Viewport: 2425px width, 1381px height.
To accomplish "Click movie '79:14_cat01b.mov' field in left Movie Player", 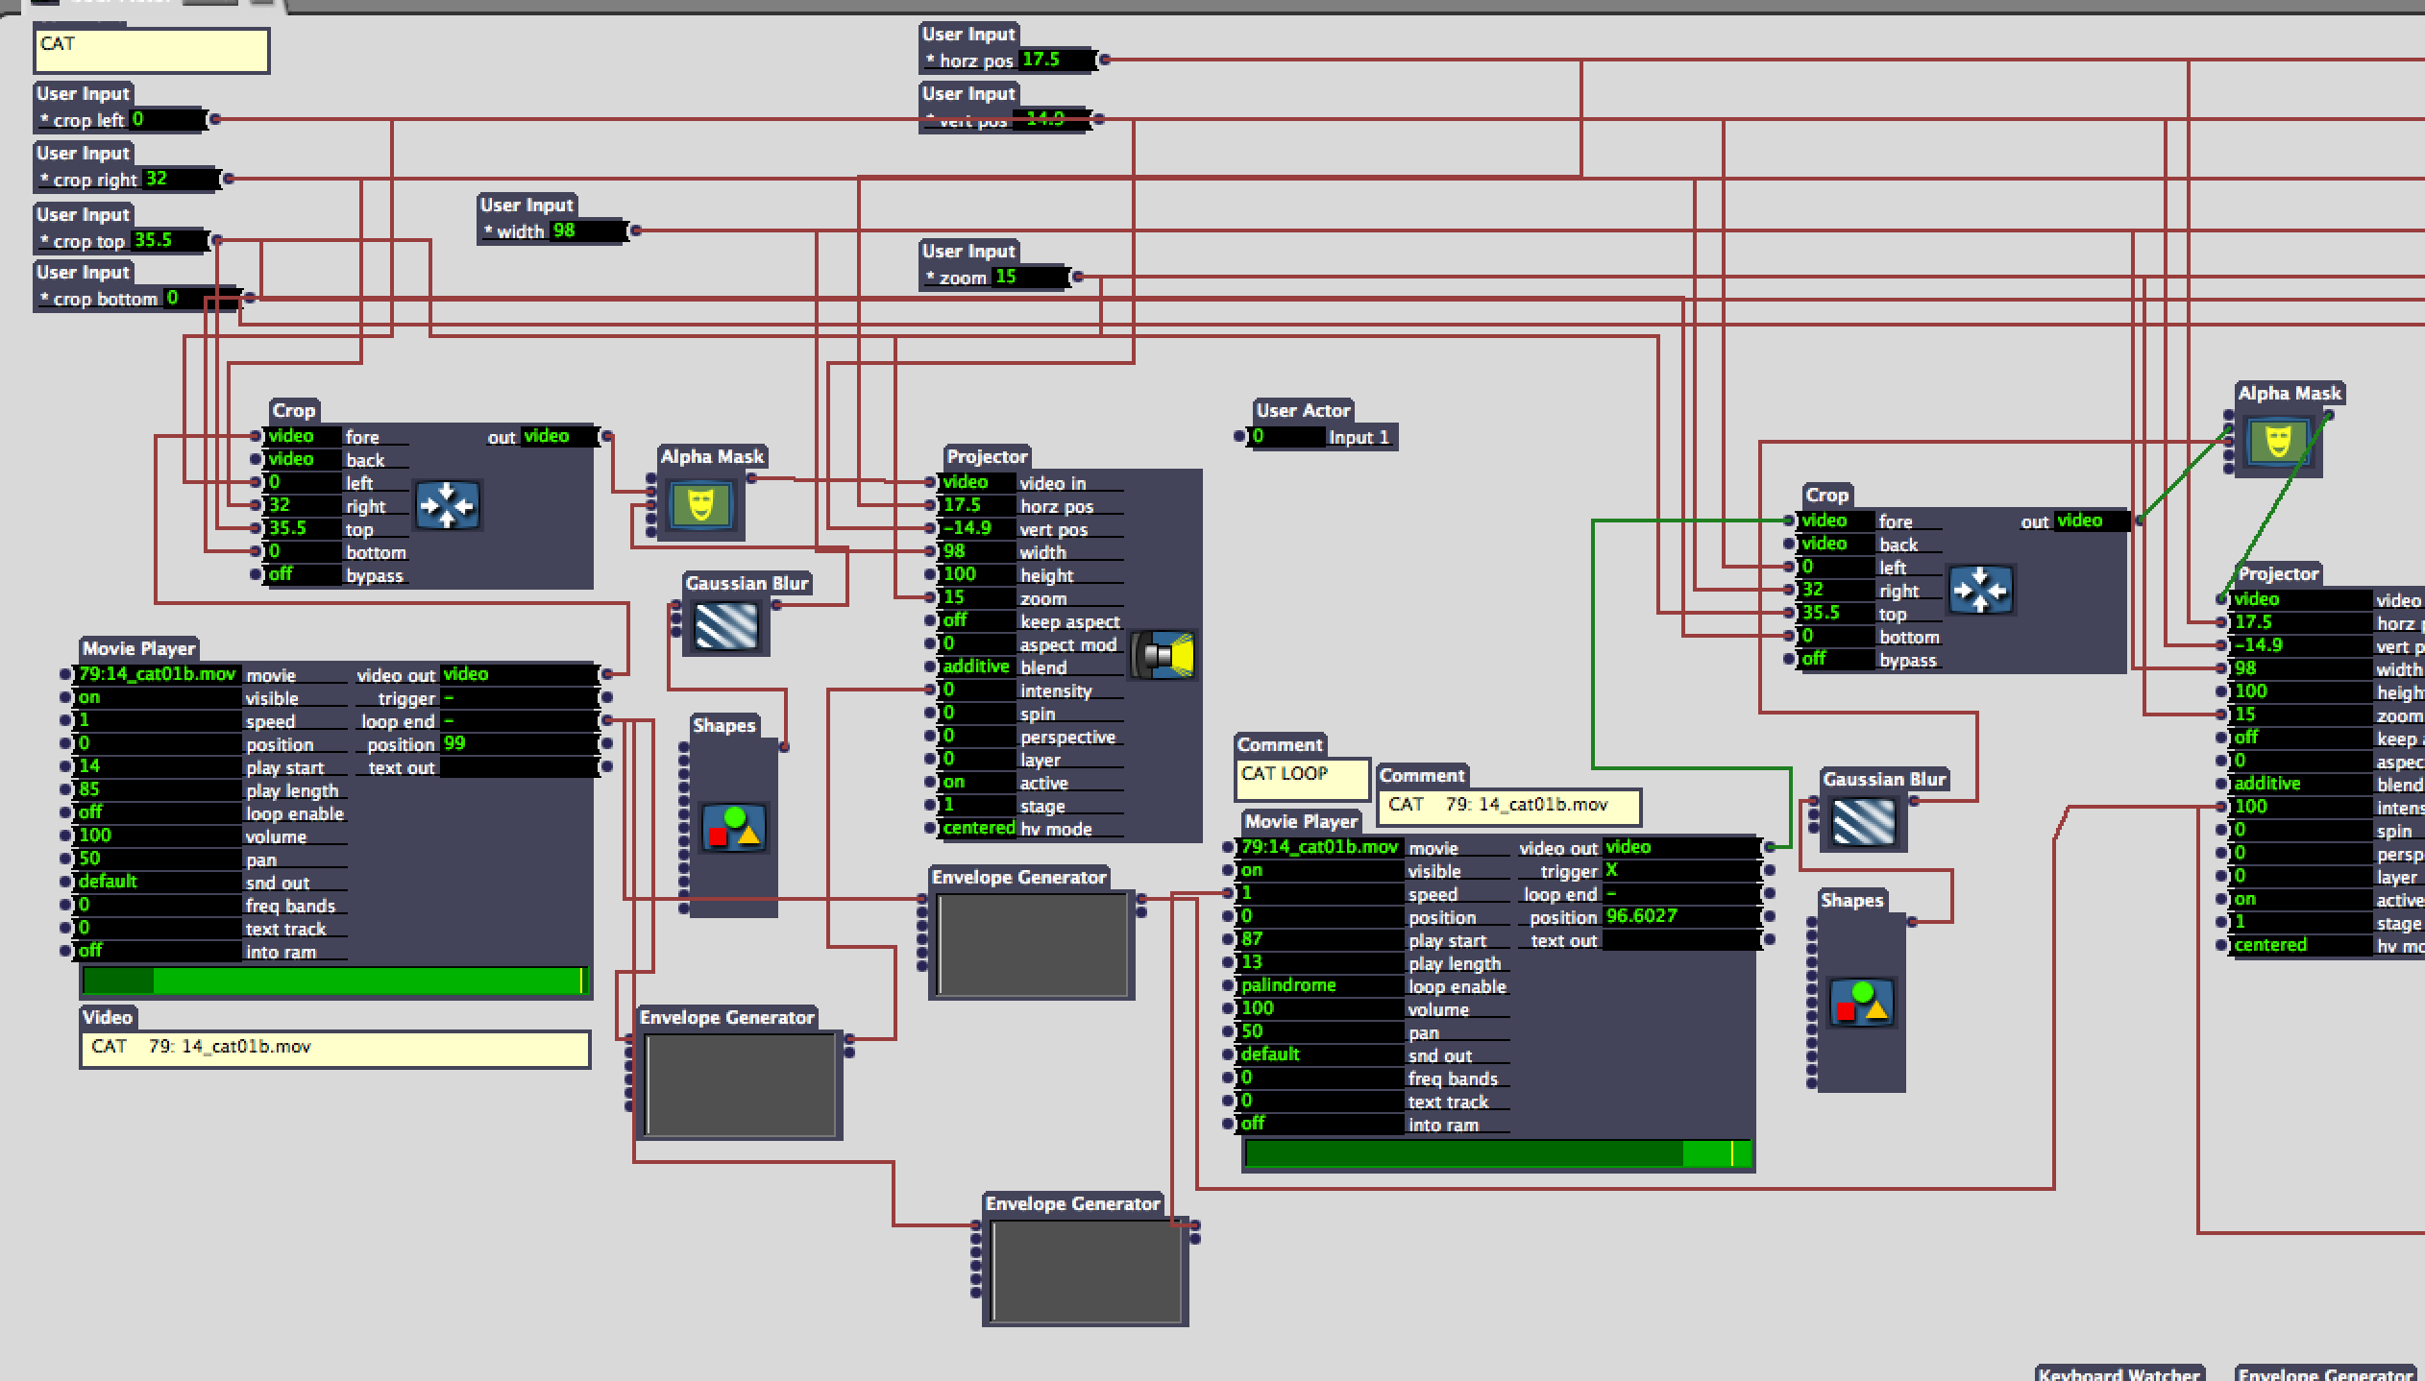I will click(x=159, y=674).
